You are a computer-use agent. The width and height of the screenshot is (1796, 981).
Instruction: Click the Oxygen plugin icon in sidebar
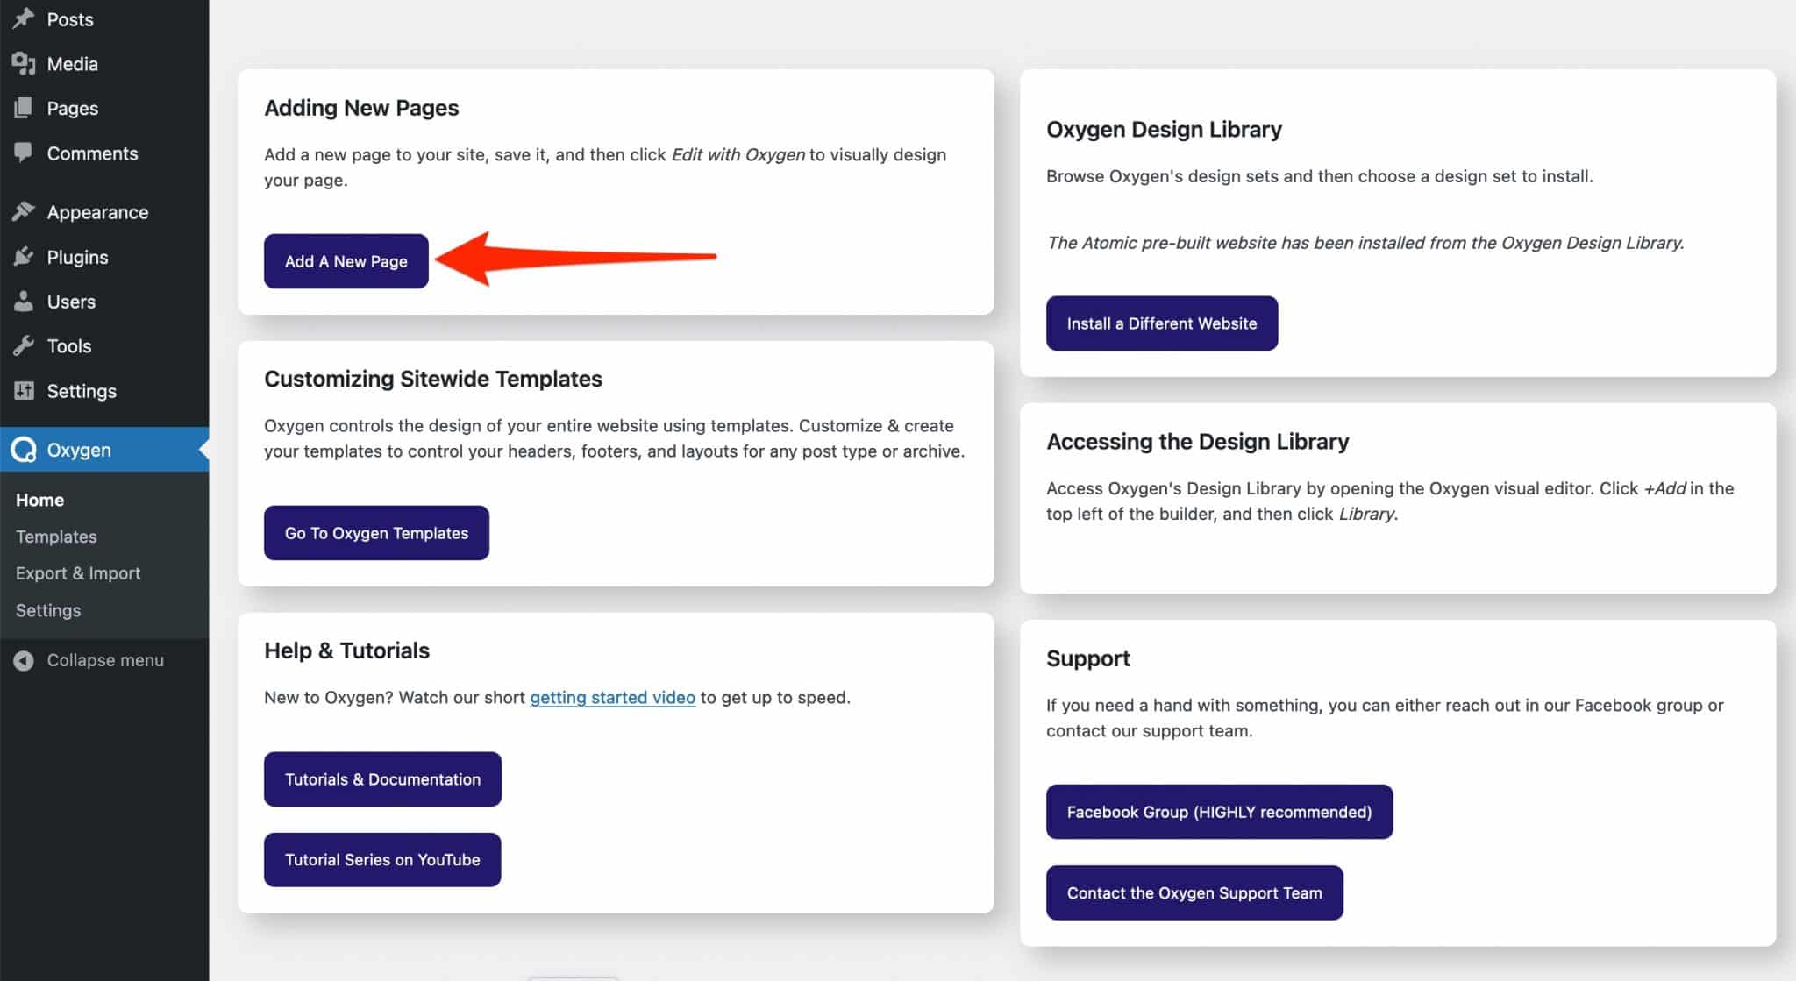25,448
